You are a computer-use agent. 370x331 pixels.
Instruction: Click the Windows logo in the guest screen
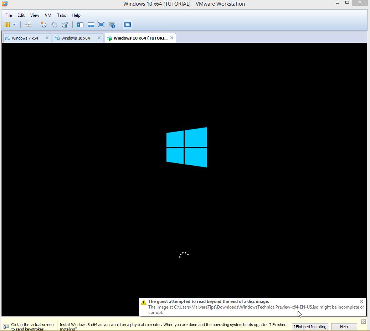click(186, 147)
